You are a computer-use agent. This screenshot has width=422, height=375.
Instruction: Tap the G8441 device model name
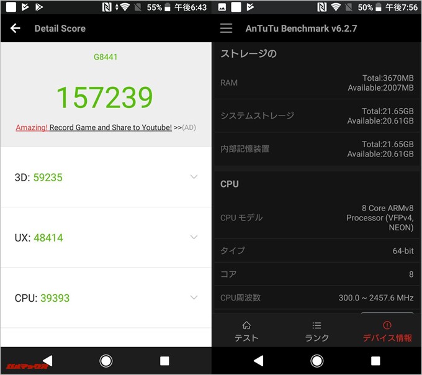[105, 57]
